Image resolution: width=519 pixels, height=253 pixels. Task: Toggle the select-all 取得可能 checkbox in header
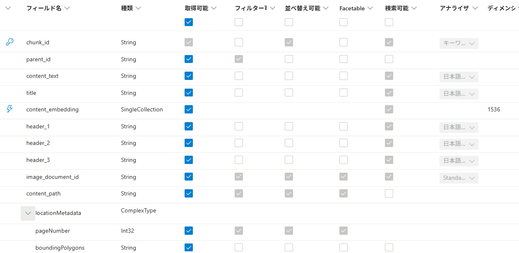click(189, 22)
